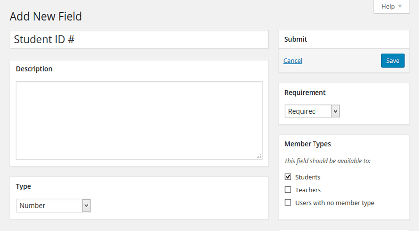Viewport: 420px width, 231px height.
Task: Click the Cancel link
Action: click(x=293, y=61)
